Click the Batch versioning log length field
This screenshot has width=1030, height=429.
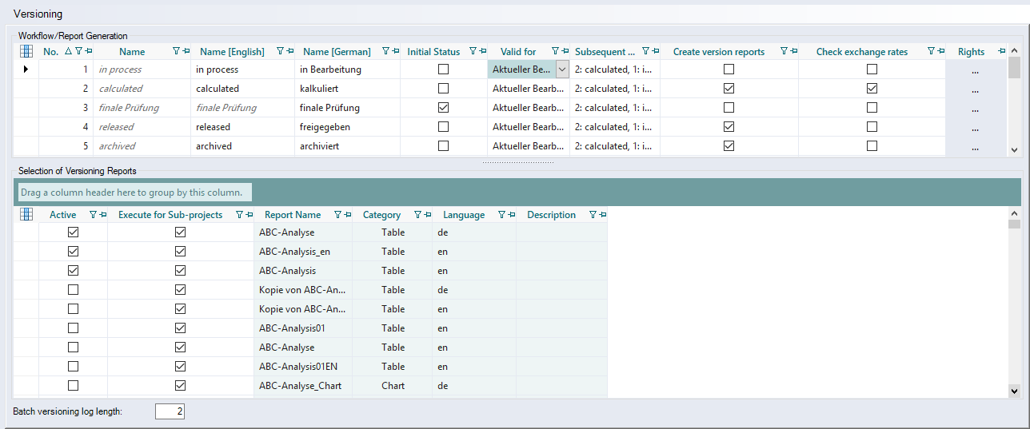(x=170, y=411)
